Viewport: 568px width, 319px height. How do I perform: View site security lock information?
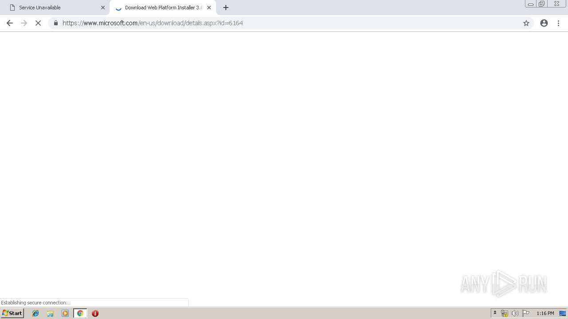pyautogui.click(x=56, y=23)
